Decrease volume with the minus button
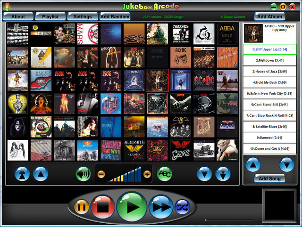The image size is (302, 227). click(x=101, y=174)
